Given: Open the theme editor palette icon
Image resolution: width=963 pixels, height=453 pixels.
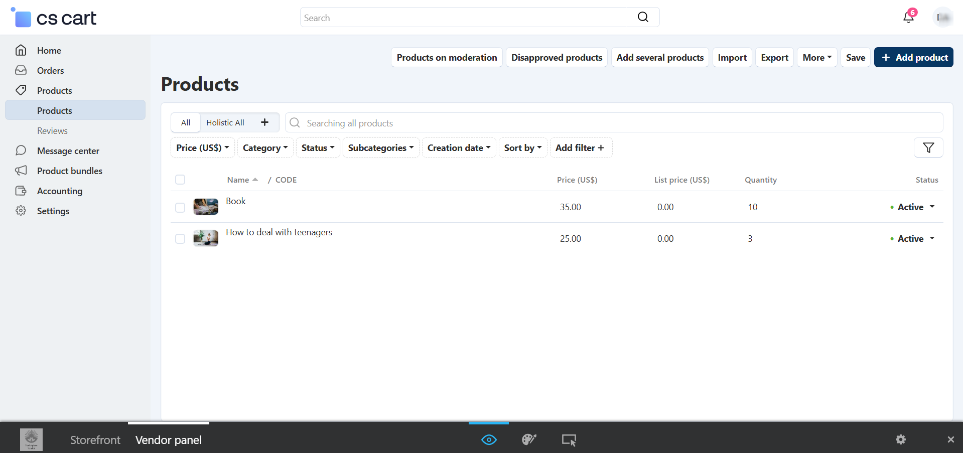Looking at the screenshot, I should [529, 440].
